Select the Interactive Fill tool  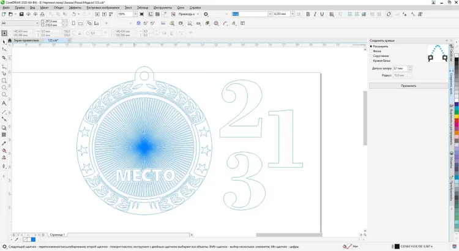coord(4,151)
